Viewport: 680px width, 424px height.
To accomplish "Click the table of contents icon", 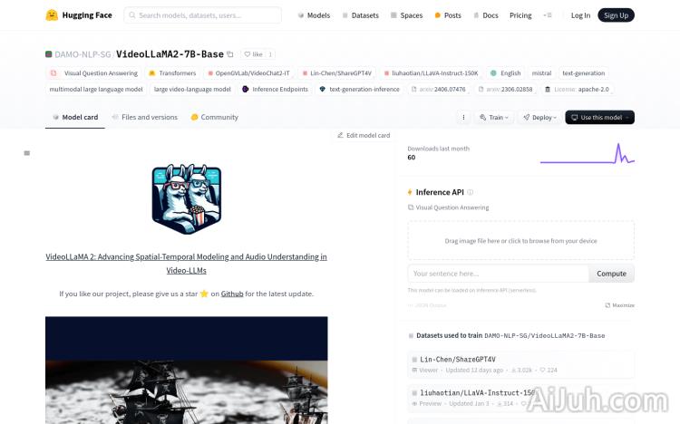I will (x=27, y=153).
